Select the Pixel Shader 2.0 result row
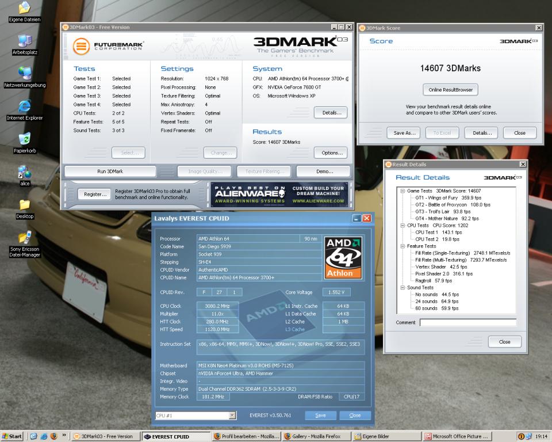The height and width of the screenshot is (442, 552). pyautogui.click(x=444, y=273)
